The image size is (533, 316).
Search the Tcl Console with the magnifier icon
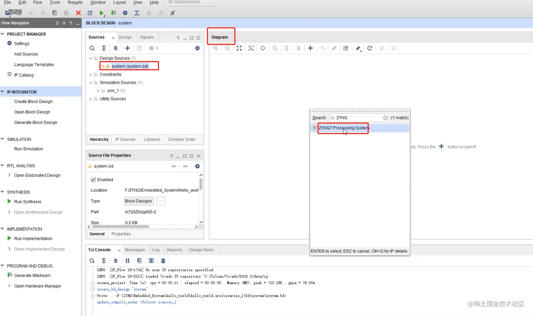[x=92, y=261]
